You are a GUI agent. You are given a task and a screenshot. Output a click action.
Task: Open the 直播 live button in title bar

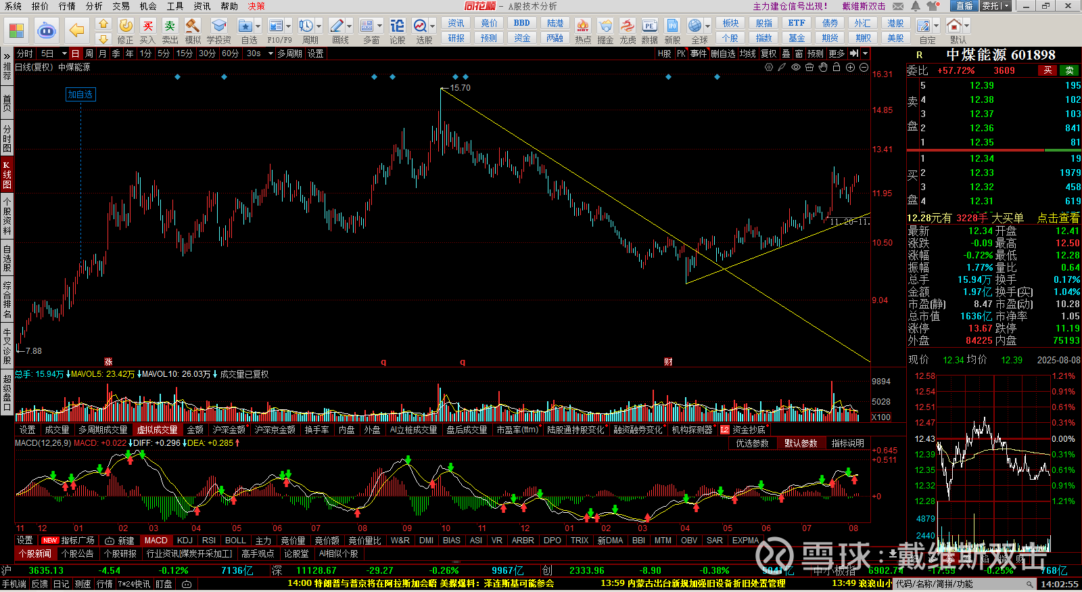964,6
